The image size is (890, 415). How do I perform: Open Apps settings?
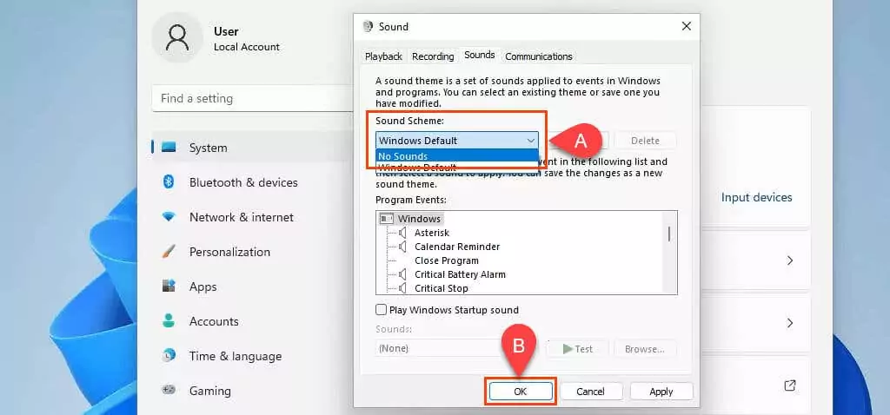coord(203,287)
